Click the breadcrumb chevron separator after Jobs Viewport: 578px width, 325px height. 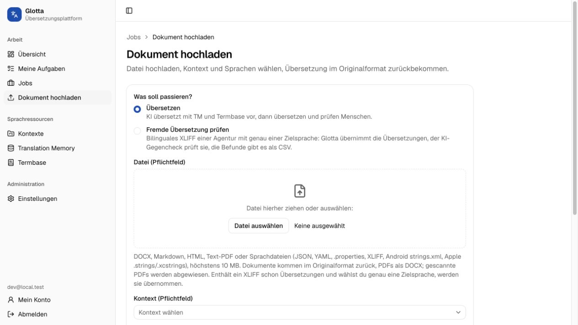coord(147,37)
